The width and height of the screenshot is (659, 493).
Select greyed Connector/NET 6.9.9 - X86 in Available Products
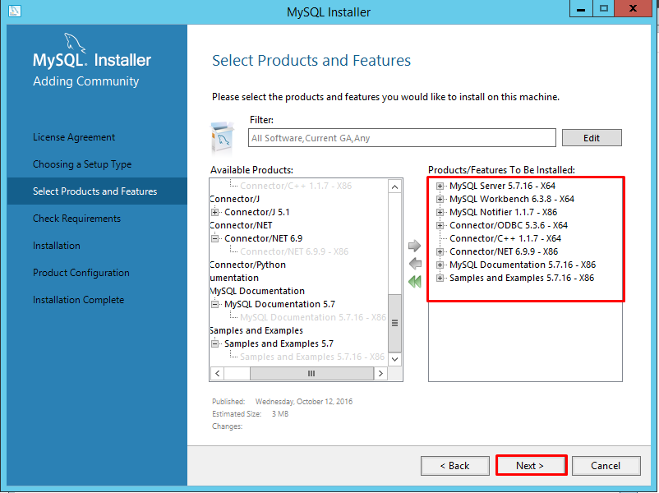tap(294, 251)
